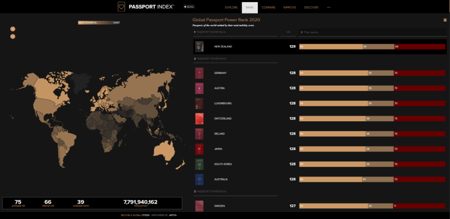Click the Become a Global Citizen link

pyautogui.click(x=135, y=215)
